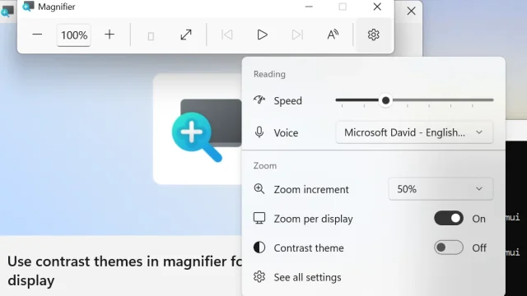Activate the Read from here icon
The height and width of the screenshot is (296, 527).
pyautogui.click(x=333, y=35)
